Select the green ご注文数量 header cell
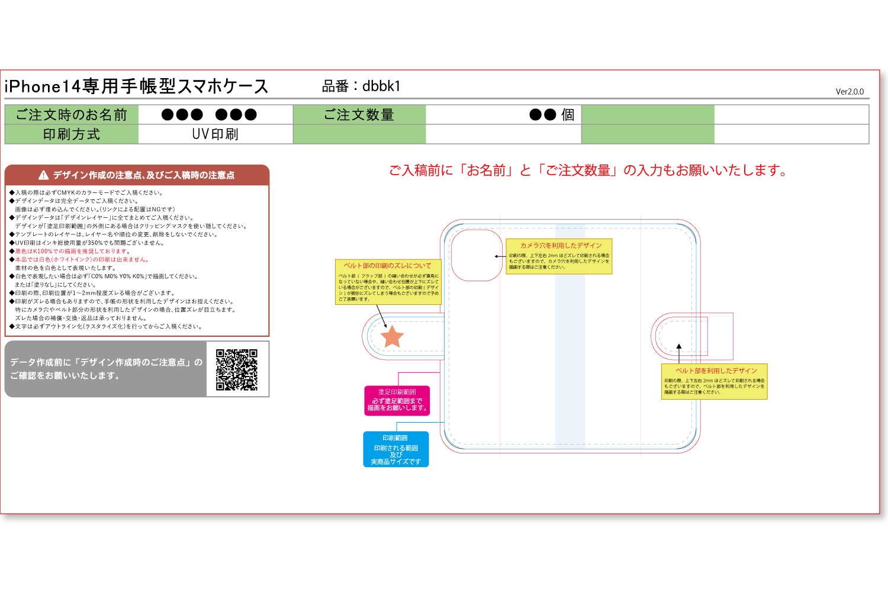This screenshot has height=592, width=888. 359,115
